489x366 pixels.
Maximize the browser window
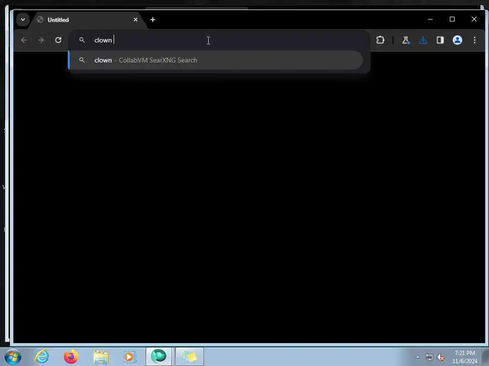[452, 19]
